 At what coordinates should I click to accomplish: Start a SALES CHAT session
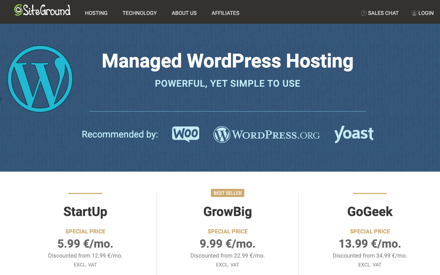point(383,13)
